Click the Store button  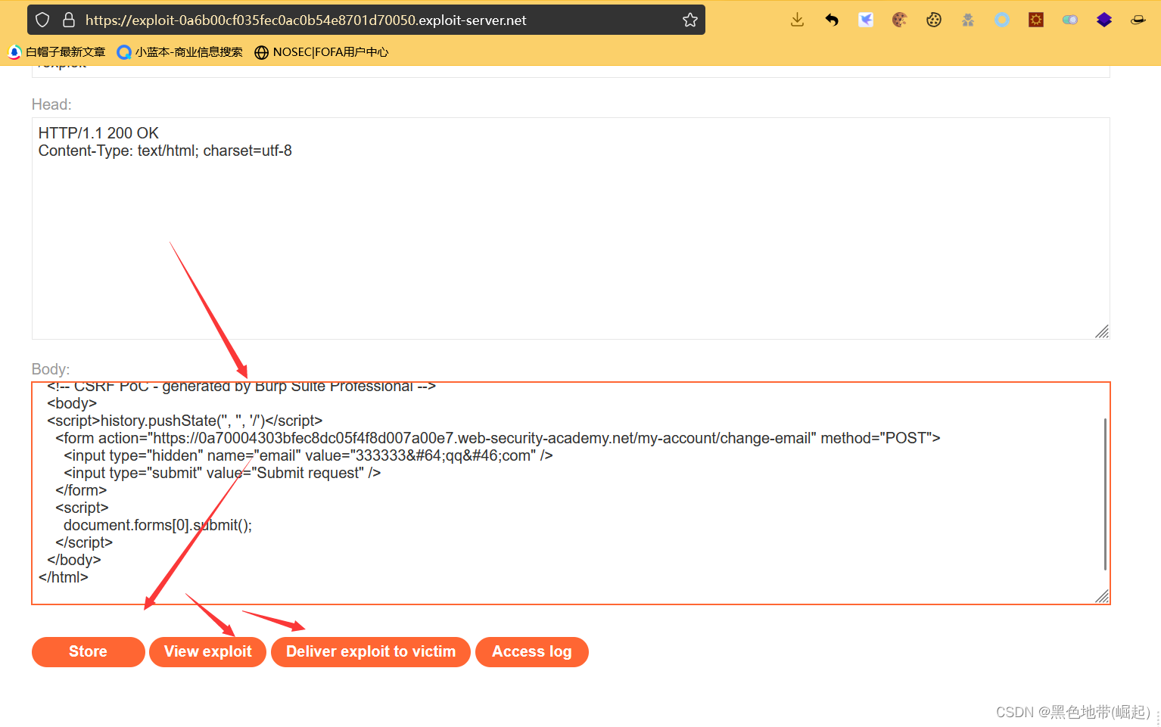[x=88, y=651]
